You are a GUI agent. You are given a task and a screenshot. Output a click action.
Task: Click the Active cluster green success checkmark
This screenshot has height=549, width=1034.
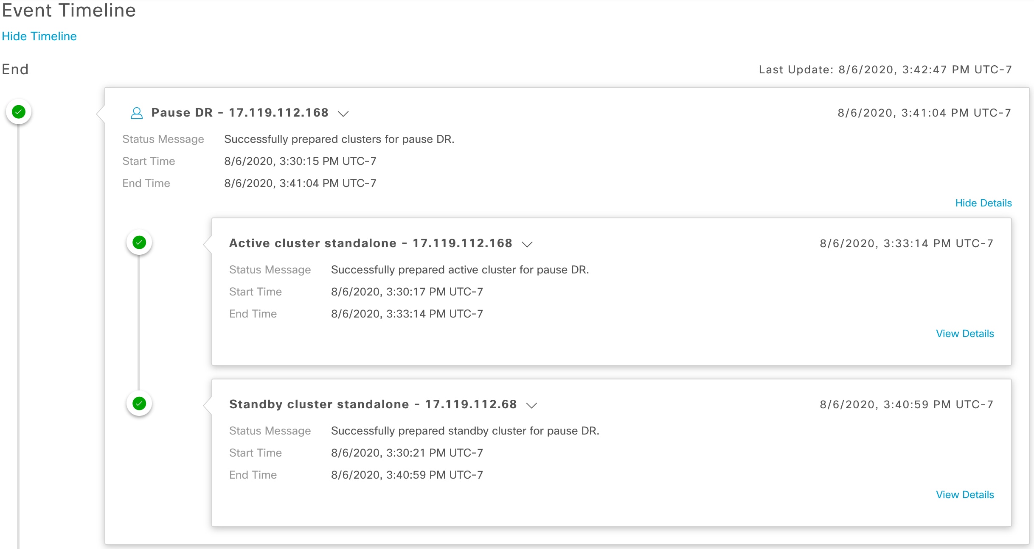[139, 242]
